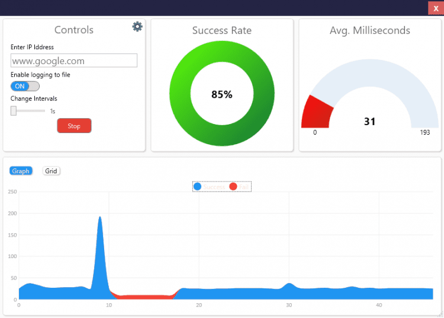Screen dimensions: 444x318
Task: Open settings via the gear icon
Action: [137, 27]
